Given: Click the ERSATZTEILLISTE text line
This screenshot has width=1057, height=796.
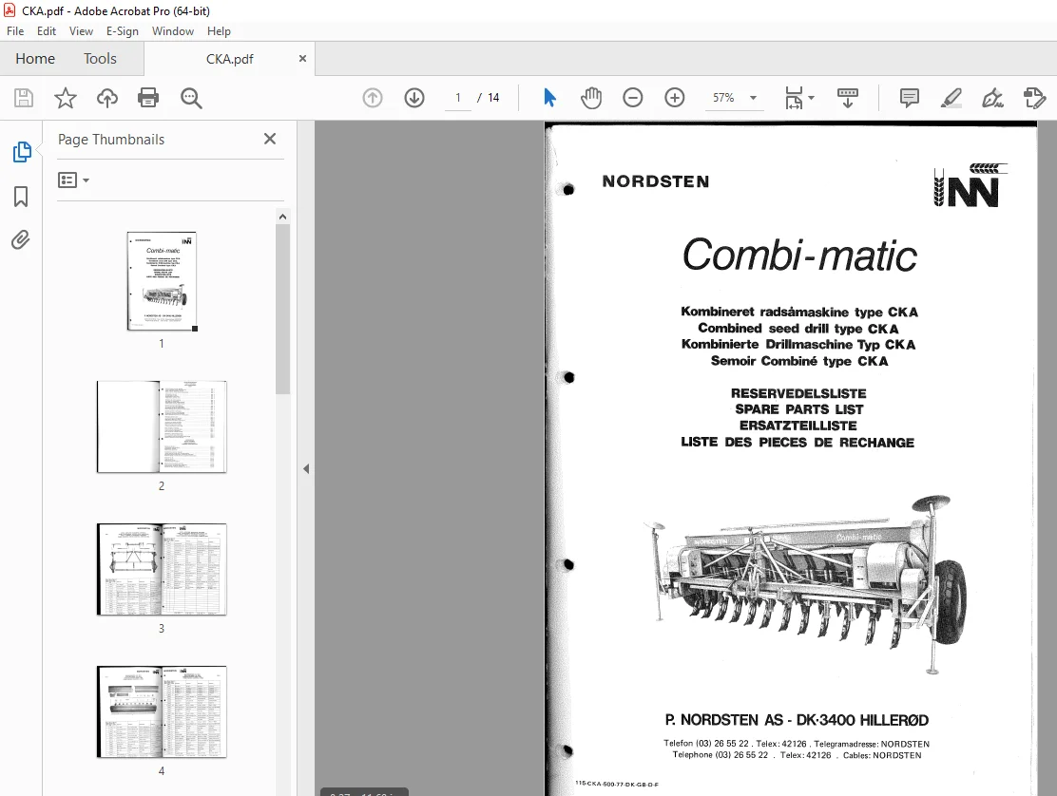Looking at the screenshot, I should click(798, 426).
